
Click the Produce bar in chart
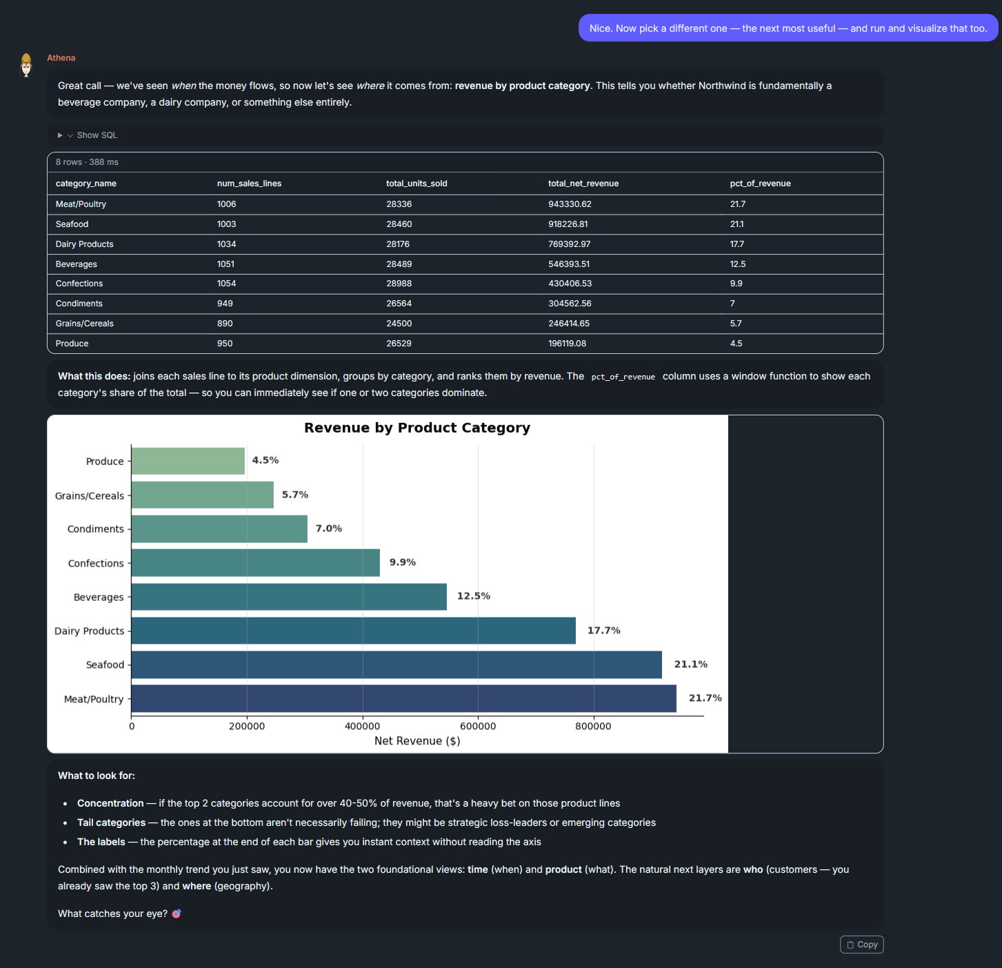coord(188,461)
